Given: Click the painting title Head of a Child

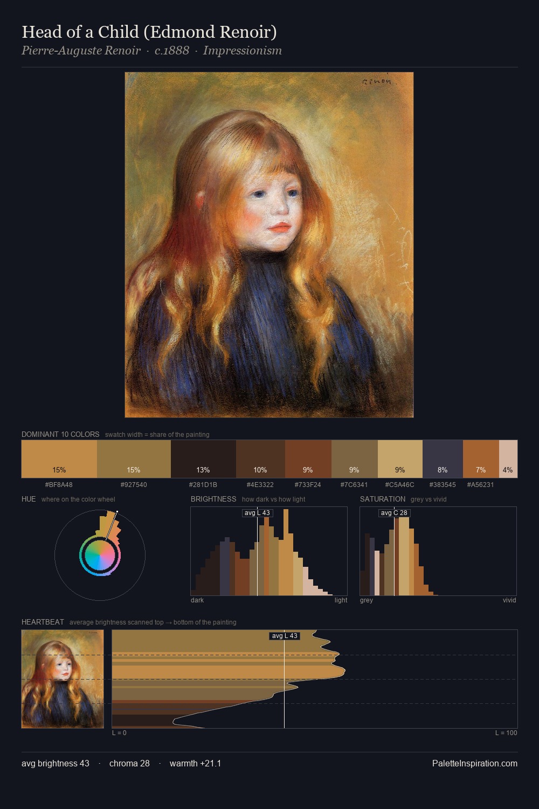Looking at the screenshot, I should coord(149,32).
